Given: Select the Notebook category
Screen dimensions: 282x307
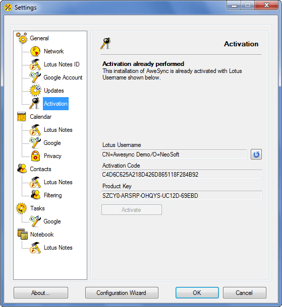Looking at the screenshot, I should (x=42, y=235).
